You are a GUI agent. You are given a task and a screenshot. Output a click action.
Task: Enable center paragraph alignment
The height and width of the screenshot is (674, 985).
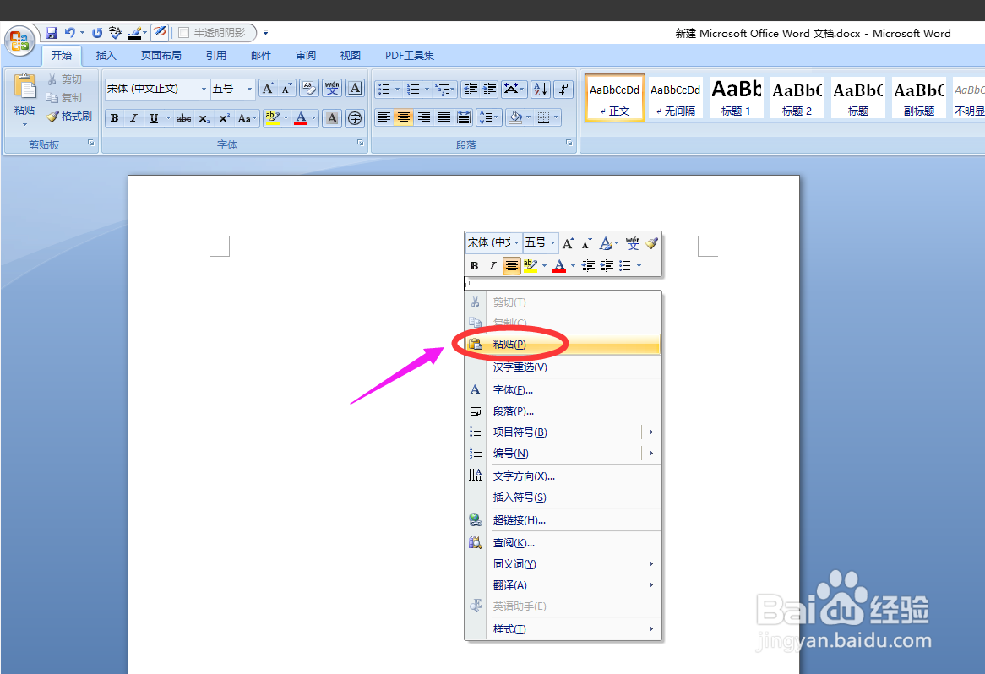point(404,117)
